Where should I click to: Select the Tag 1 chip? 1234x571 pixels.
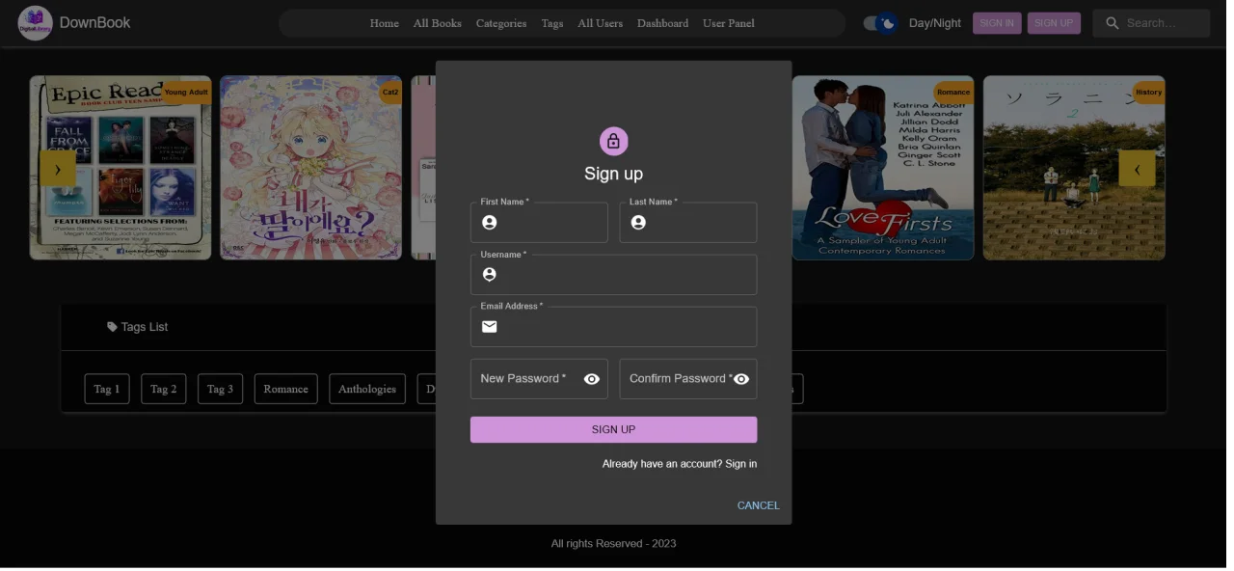click(107, 389)
